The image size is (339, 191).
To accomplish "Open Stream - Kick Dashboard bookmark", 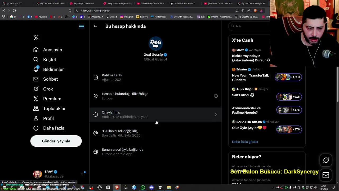I will (x=220, y=17).
